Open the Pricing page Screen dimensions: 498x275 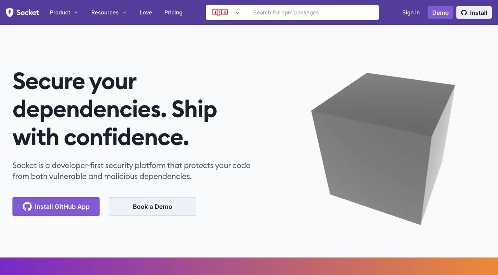pyautogui.click(x=174, y=12)
